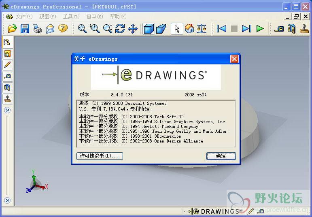
Task: Click the status bar measure icon
Action: click(x=262, y=211)
